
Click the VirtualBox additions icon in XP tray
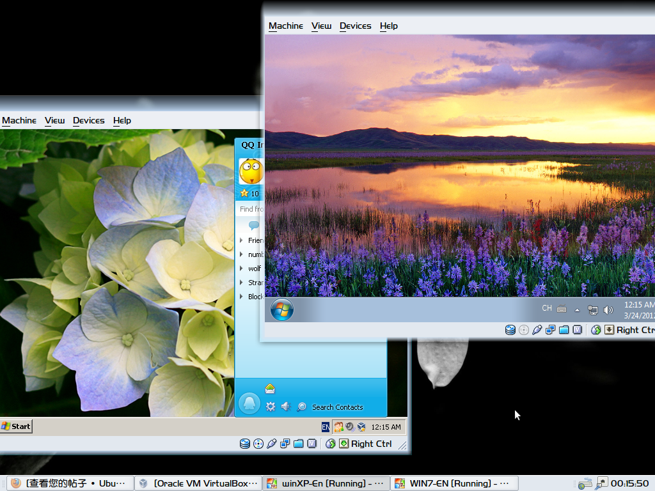(361, 426)
